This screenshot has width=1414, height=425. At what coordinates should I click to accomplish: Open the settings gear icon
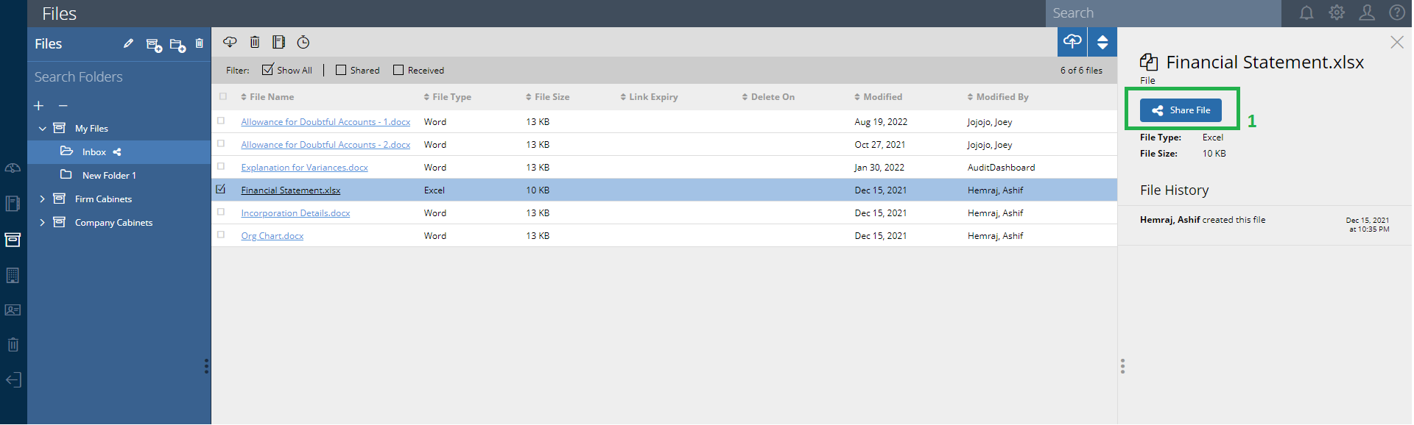point(1337,13)
